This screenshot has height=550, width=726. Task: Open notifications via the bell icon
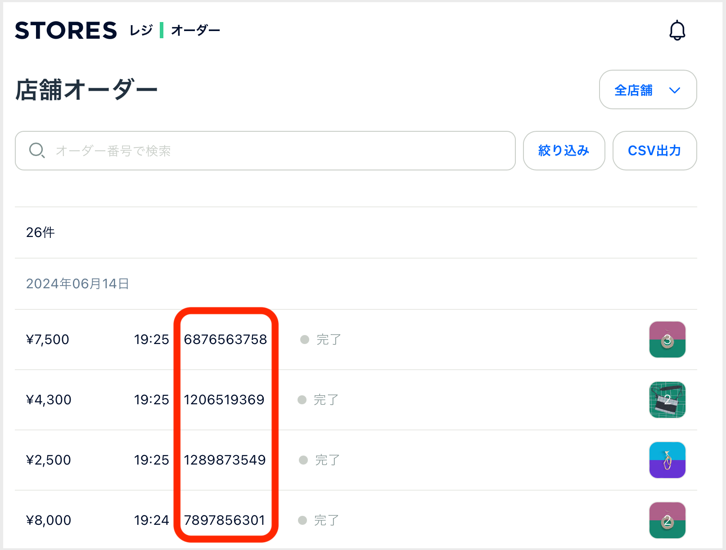677,31
